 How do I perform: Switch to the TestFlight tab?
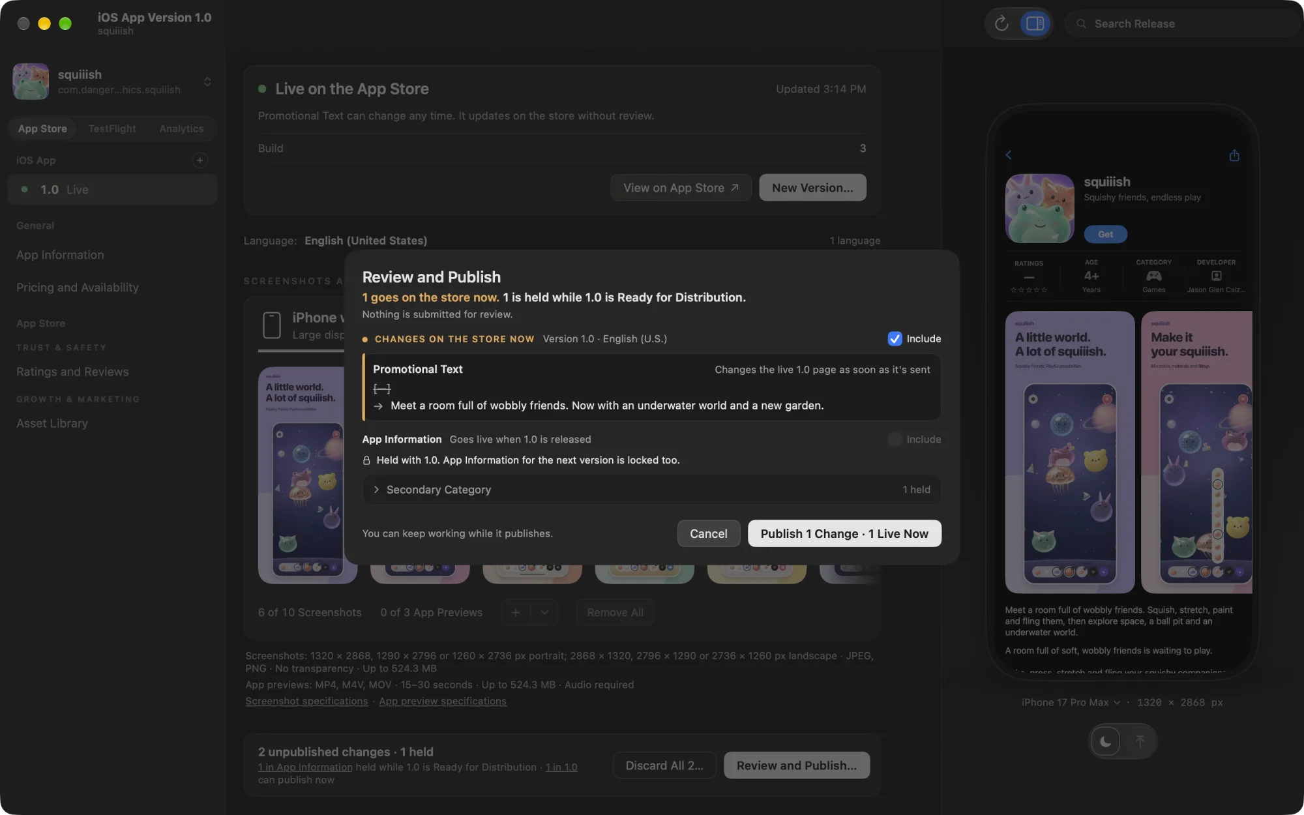pyautogui.click(x=112, y=128)
